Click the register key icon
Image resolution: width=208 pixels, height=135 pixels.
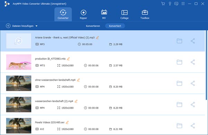(170, 4)
